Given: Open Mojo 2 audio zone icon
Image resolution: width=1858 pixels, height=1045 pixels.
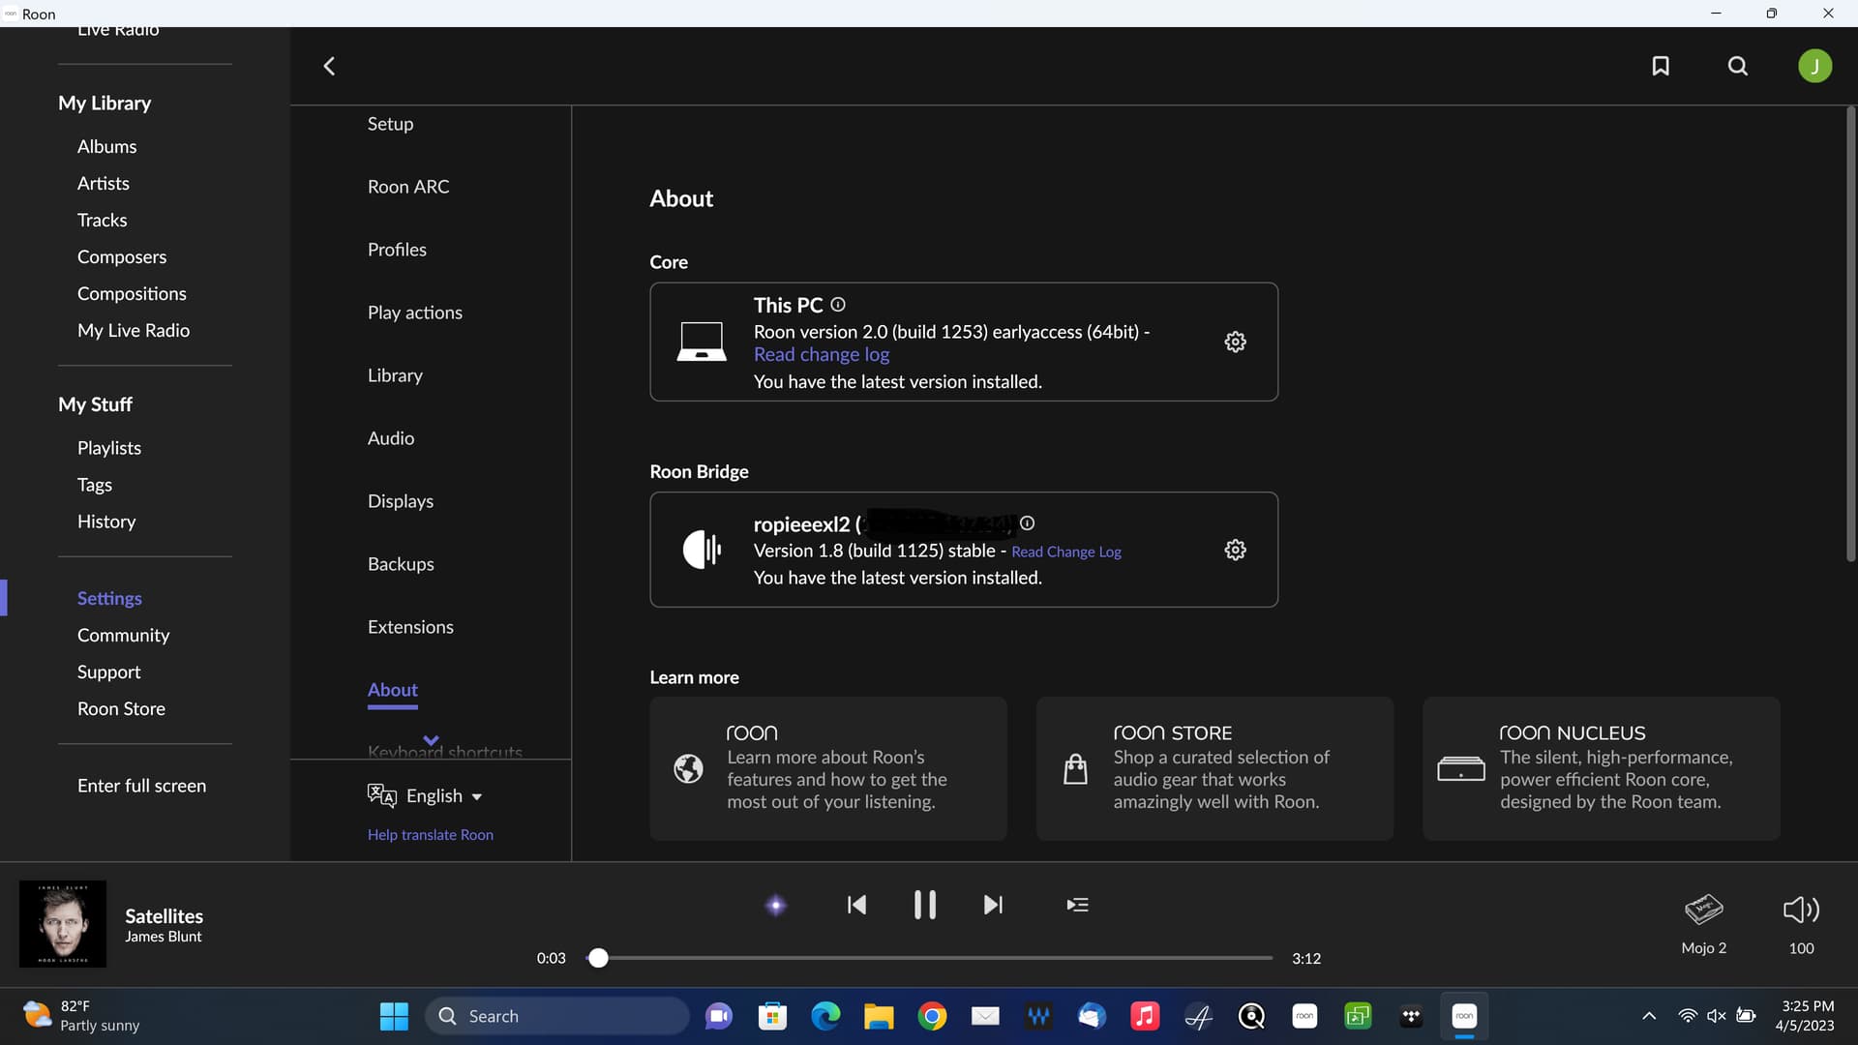Looking at the screenshot, I should click(1703, 910).
